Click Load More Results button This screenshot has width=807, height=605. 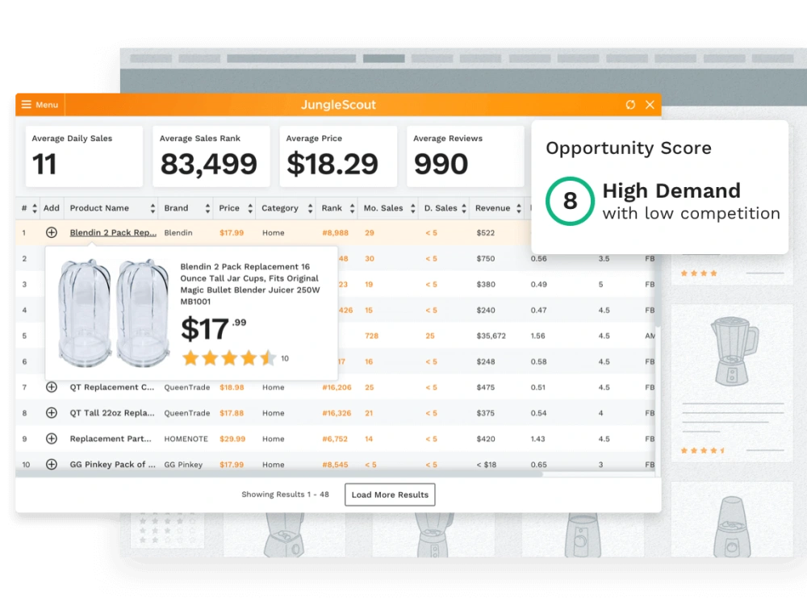click(x=390, y=494)
